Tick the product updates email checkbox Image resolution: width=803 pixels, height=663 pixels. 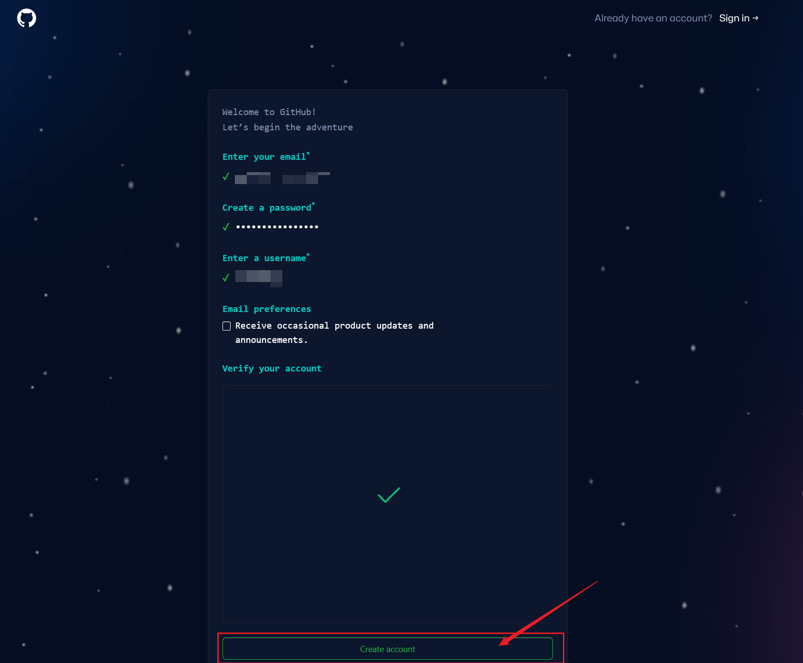pyautogui.click(x=227, y=326)
